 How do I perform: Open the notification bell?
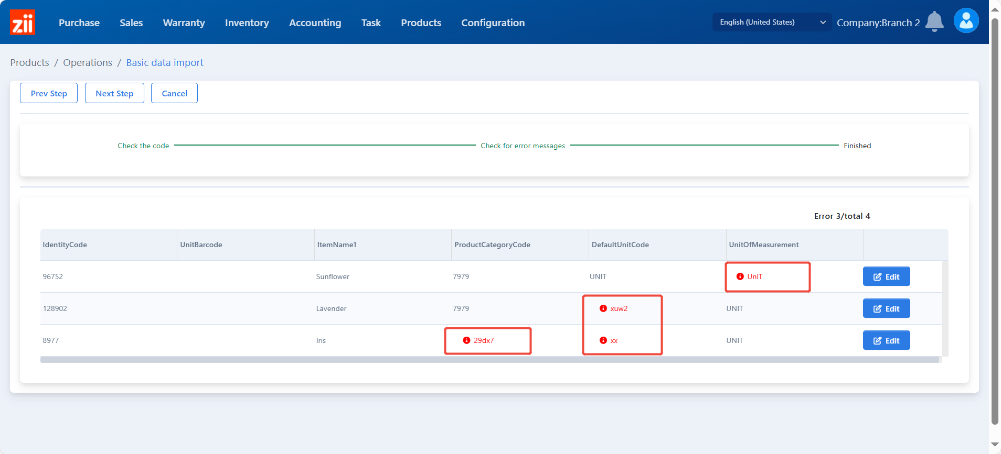pyautogui.click(x=934, y=21)
